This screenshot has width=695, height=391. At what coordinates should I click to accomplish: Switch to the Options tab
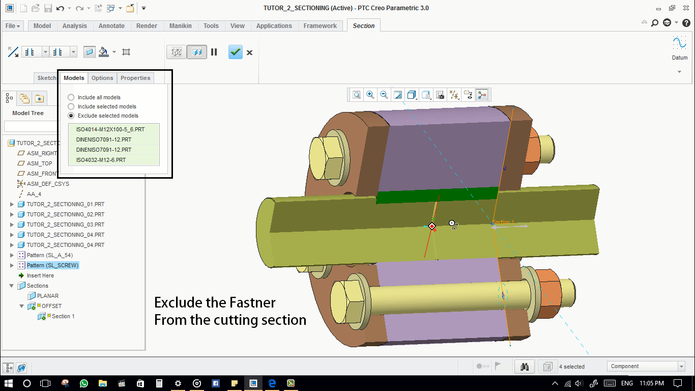[102, 78]
